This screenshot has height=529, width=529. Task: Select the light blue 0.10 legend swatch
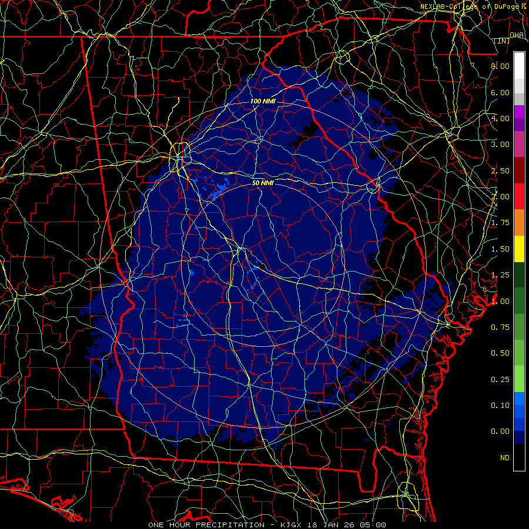pos(519,399)
